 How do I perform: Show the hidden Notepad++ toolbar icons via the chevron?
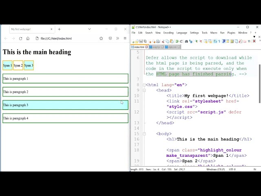[x=260, y=40]
